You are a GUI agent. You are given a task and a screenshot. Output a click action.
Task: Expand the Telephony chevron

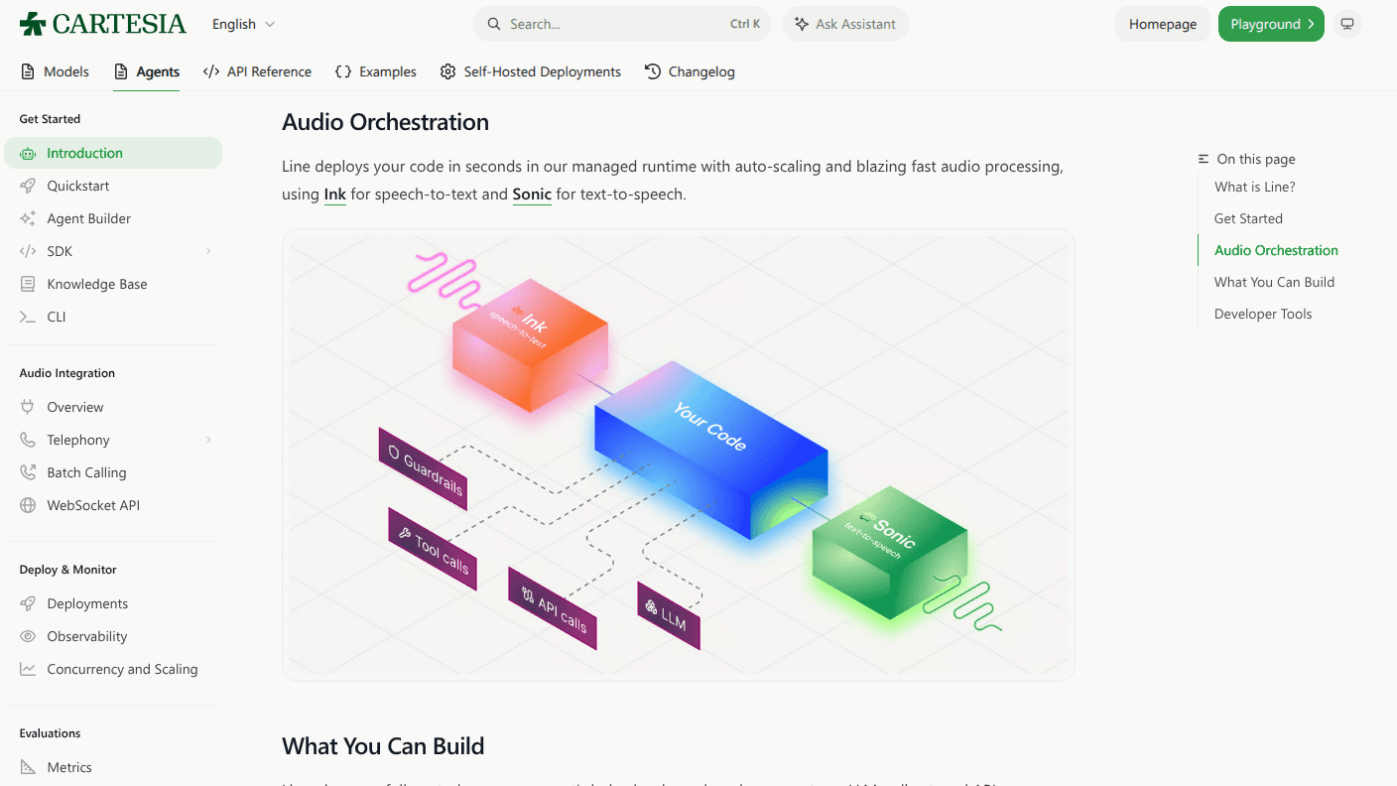pyautogui.click(x=208, y=440)
